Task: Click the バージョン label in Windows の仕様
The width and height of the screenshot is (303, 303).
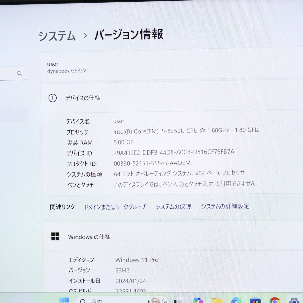Action: coord(80,270)
